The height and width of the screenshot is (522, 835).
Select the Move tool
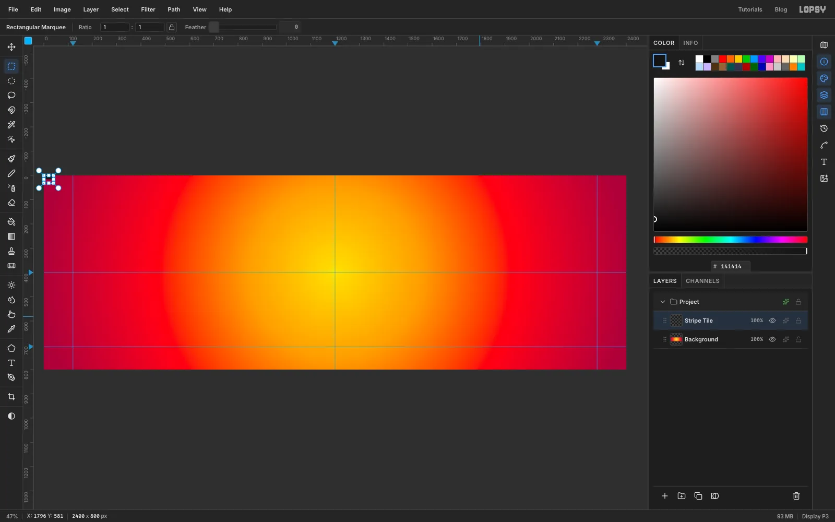(x=11, y=47)
